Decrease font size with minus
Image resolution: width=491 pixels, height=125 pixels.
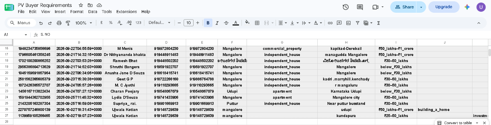(179, 23)
